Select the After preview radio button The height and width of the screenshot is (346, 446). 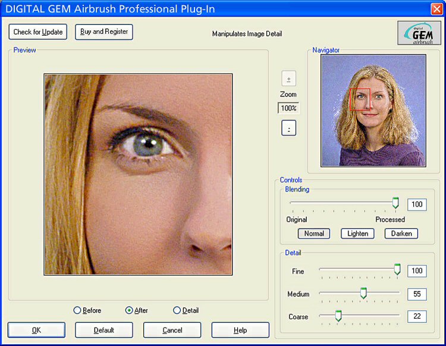pos(129,310)
